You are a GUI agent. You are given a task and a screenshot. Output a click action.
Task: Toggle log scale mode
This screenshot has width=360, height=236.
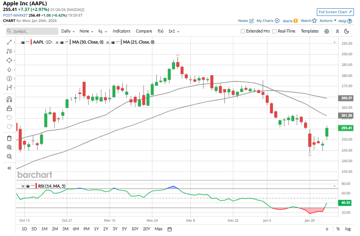(348, 229)
